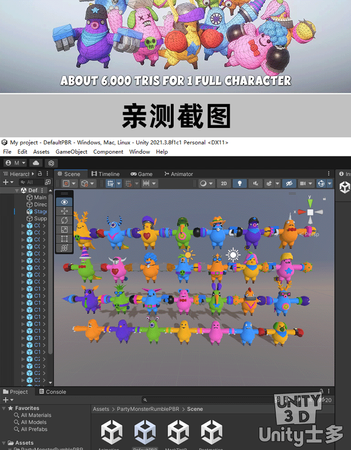Select the Scale tool in Scene toolbar

65,230
